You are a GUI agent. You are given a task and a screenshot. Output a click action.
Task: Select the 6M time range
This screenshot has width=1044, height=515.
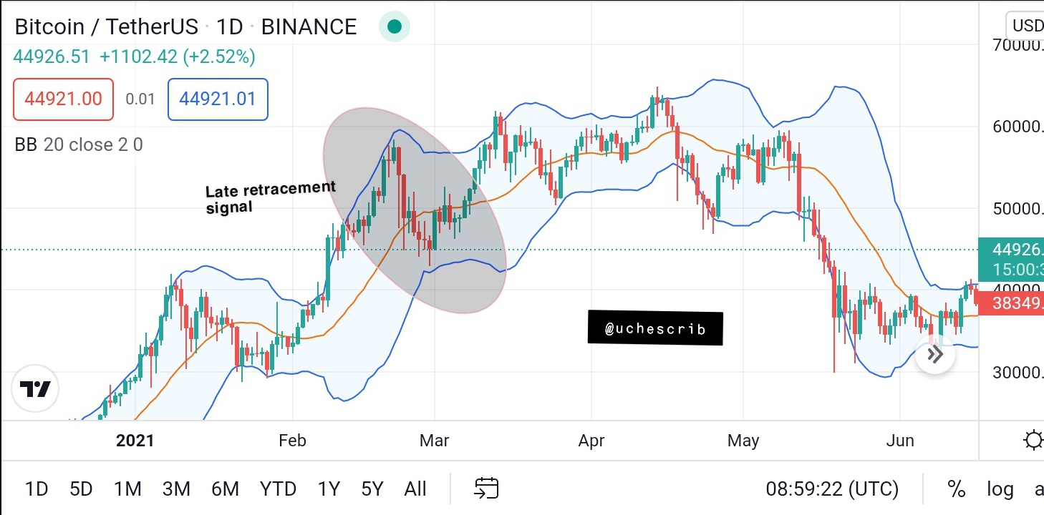coord(225,489)
